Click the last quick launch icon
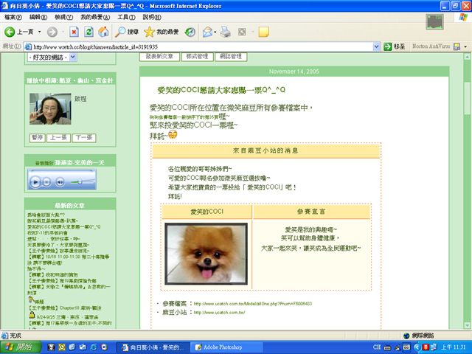This screenshot has width=472, height=354. pyautogui.click(x=104, y=347)
